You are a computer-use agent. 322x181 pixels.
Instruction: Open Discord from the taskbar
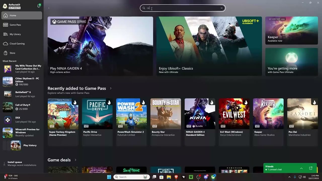(x=206, y=177)
